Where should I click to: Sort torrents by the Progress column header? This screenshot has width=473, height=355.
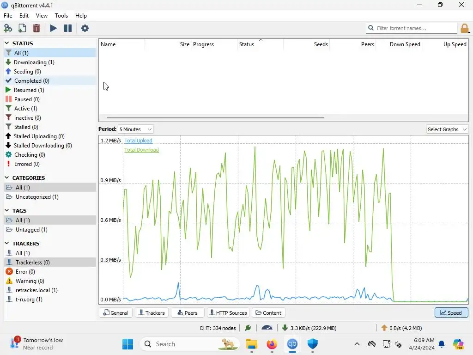pos(214,44)
